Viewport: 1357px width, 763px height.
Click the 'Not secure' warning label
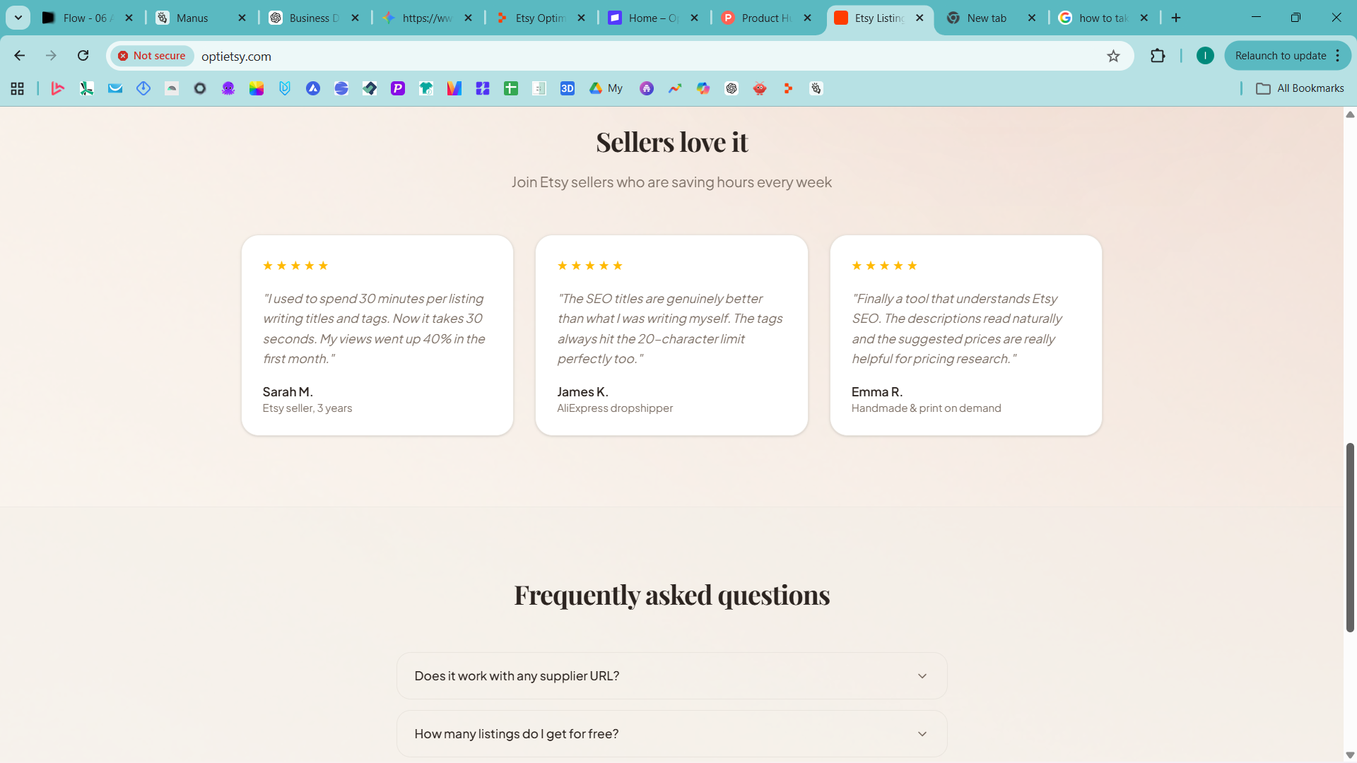tap(152, 55)
